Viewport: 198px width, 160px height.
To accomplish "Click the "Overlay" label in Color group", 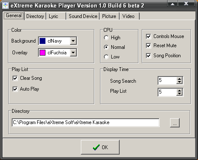I will coord(20,53).
